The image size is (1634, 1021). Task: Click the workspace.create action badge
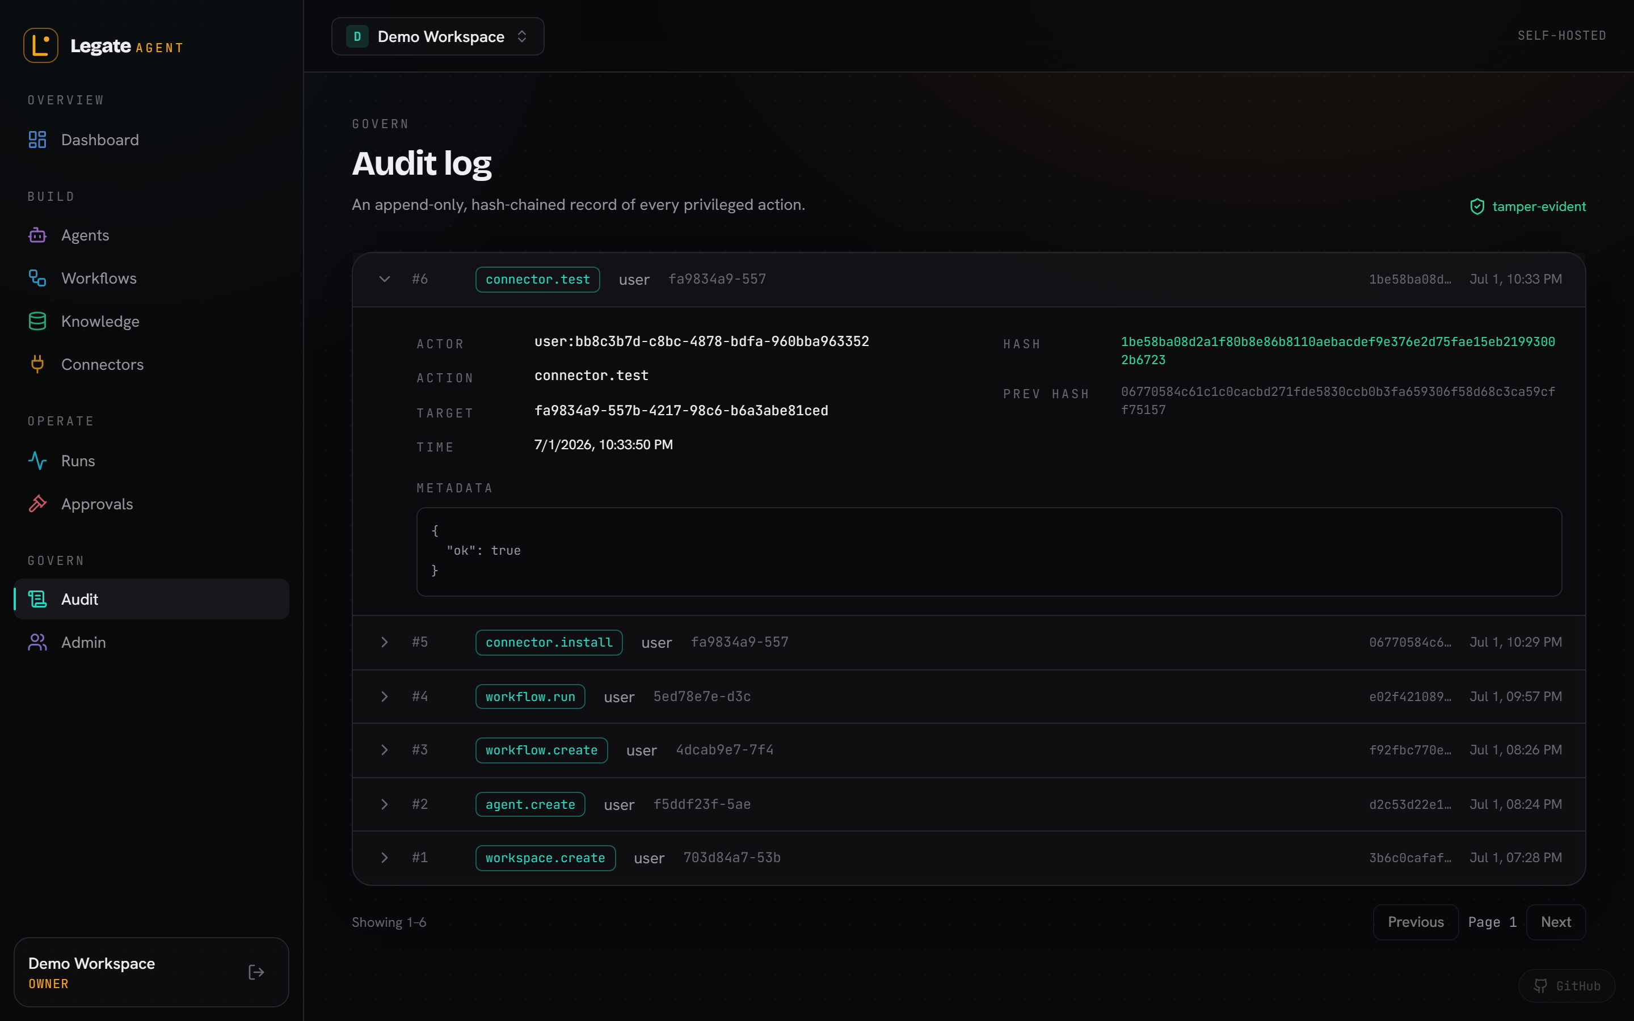pos(545,858)
